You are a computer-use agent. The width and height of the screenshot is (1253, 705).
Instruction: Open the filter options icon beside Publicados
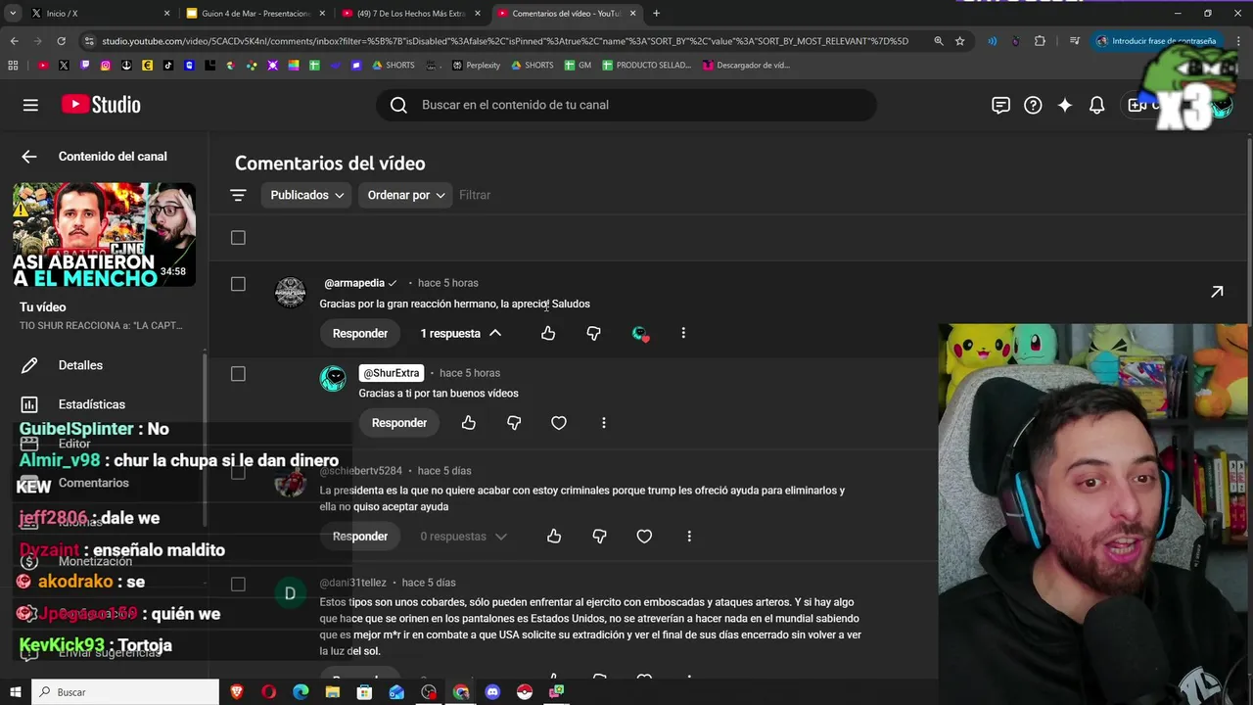pos(238,195)
